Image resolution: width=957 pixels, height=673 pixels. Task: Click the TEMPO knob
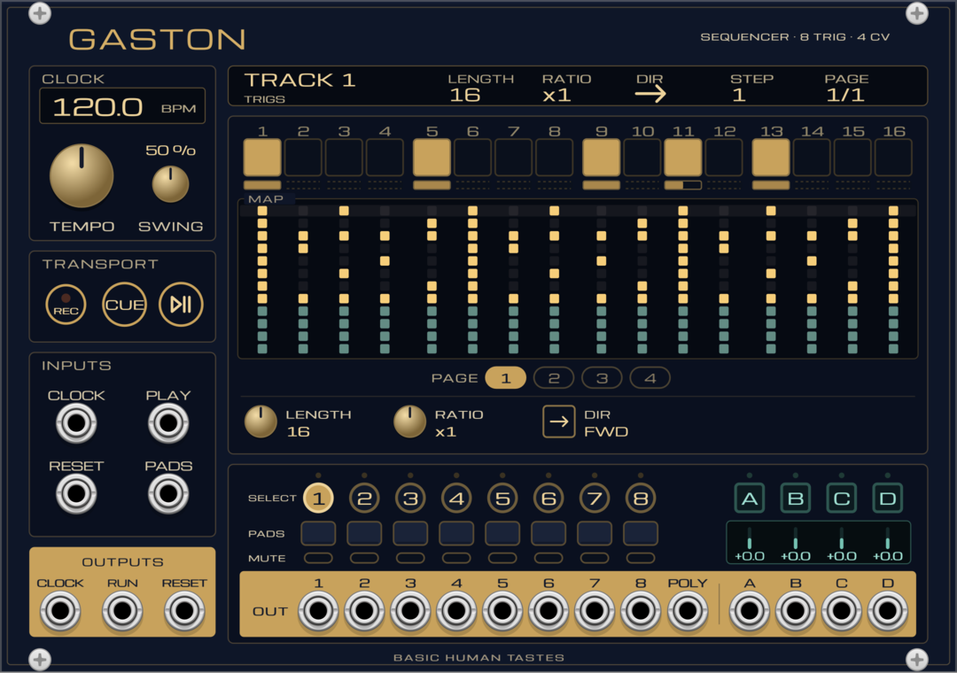click(x=82, y=176)
